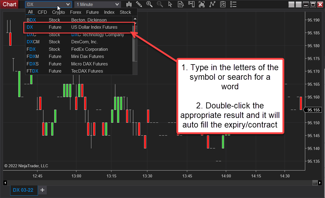Open the chart properties list icon
The height and width of the screenshot is (198, 325).
click(x=233, y=4)
